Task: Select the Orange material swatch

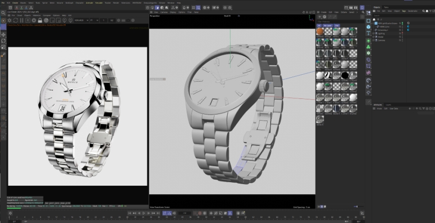Action: (x=329, y=32)
